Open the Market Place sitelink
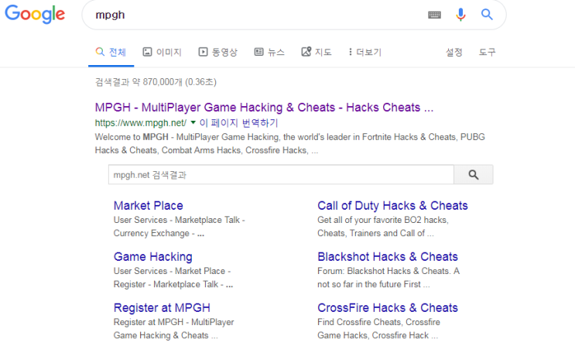Viewport: 575px width, 353px height. (148, 205)
